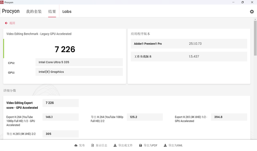The image size is (257, 151).
Task: Click the value 394.8
Action: [229, 117]
